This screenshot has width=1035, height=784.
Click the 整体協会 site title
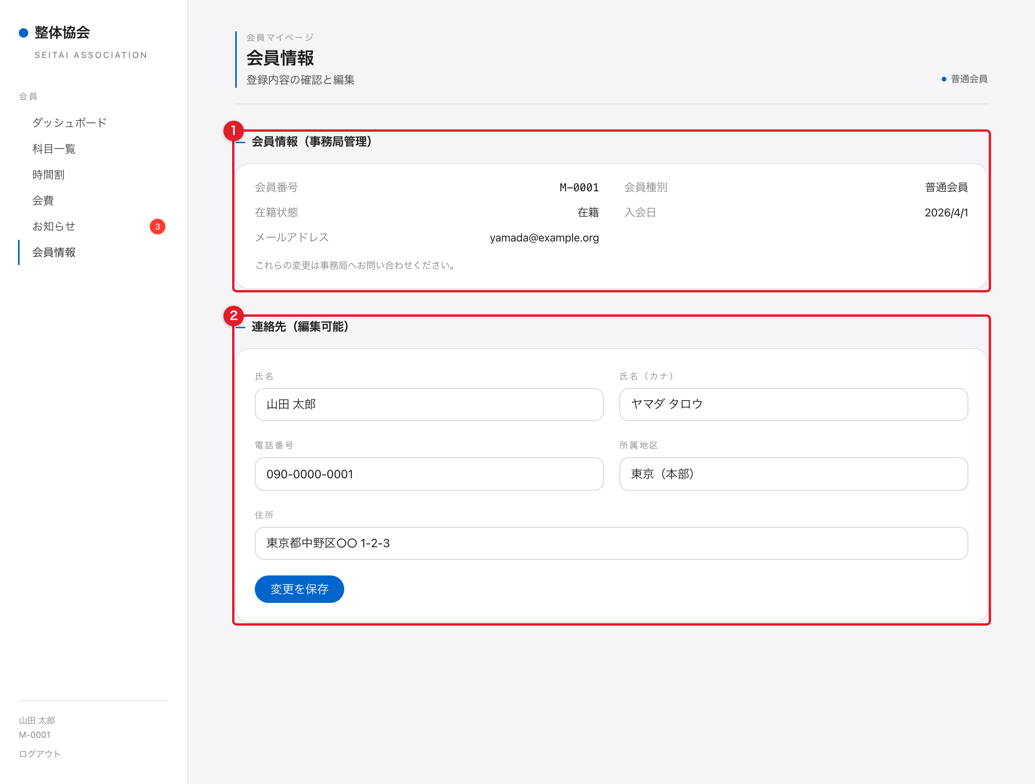tap(62, 32)
